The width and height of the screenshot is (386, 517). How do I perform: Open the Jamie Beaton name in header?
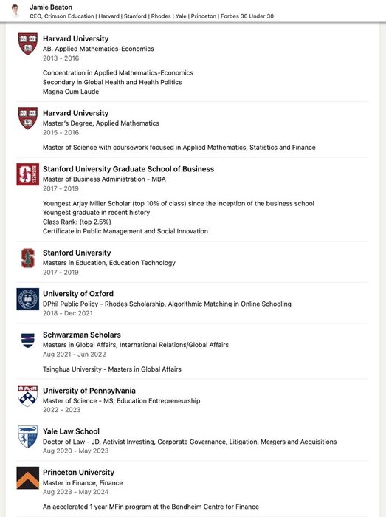tap(51, 7)
